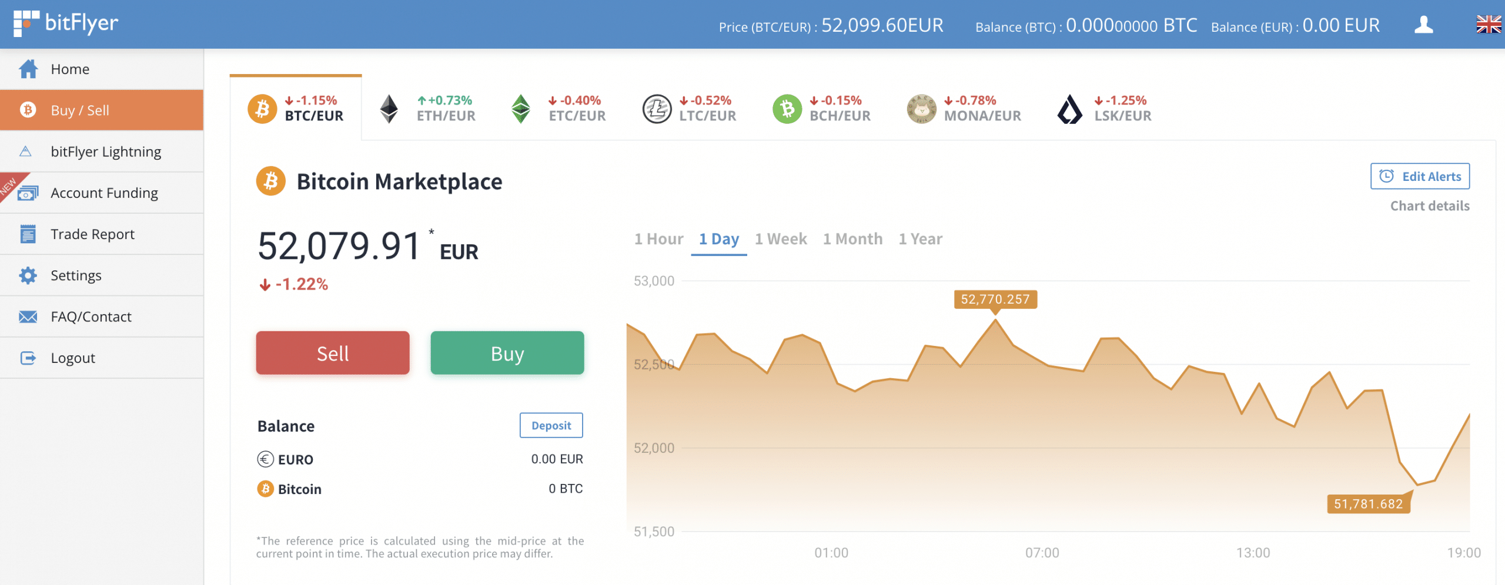
Task: Go to bitFlyer Lightning
Action: 102,152
